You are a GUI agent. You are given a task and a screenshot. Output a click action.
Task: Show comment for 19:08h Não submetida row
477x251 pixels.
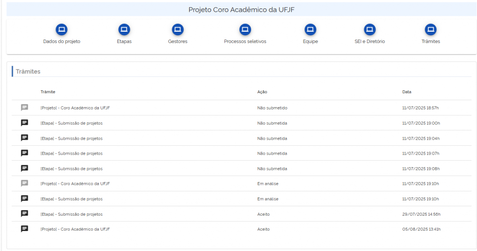click(25, 168)
